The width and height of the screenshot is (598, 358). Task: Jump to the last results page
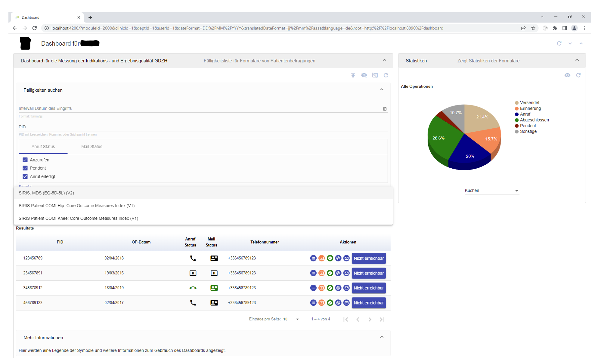coord(382,319)
